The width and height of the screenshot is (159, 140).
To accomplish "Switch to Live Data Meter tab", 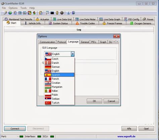I will point(86,19).
